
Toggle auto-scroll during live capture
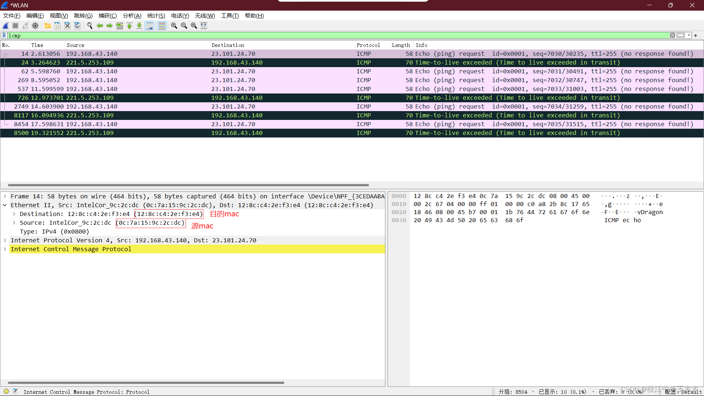click(150, 26)
